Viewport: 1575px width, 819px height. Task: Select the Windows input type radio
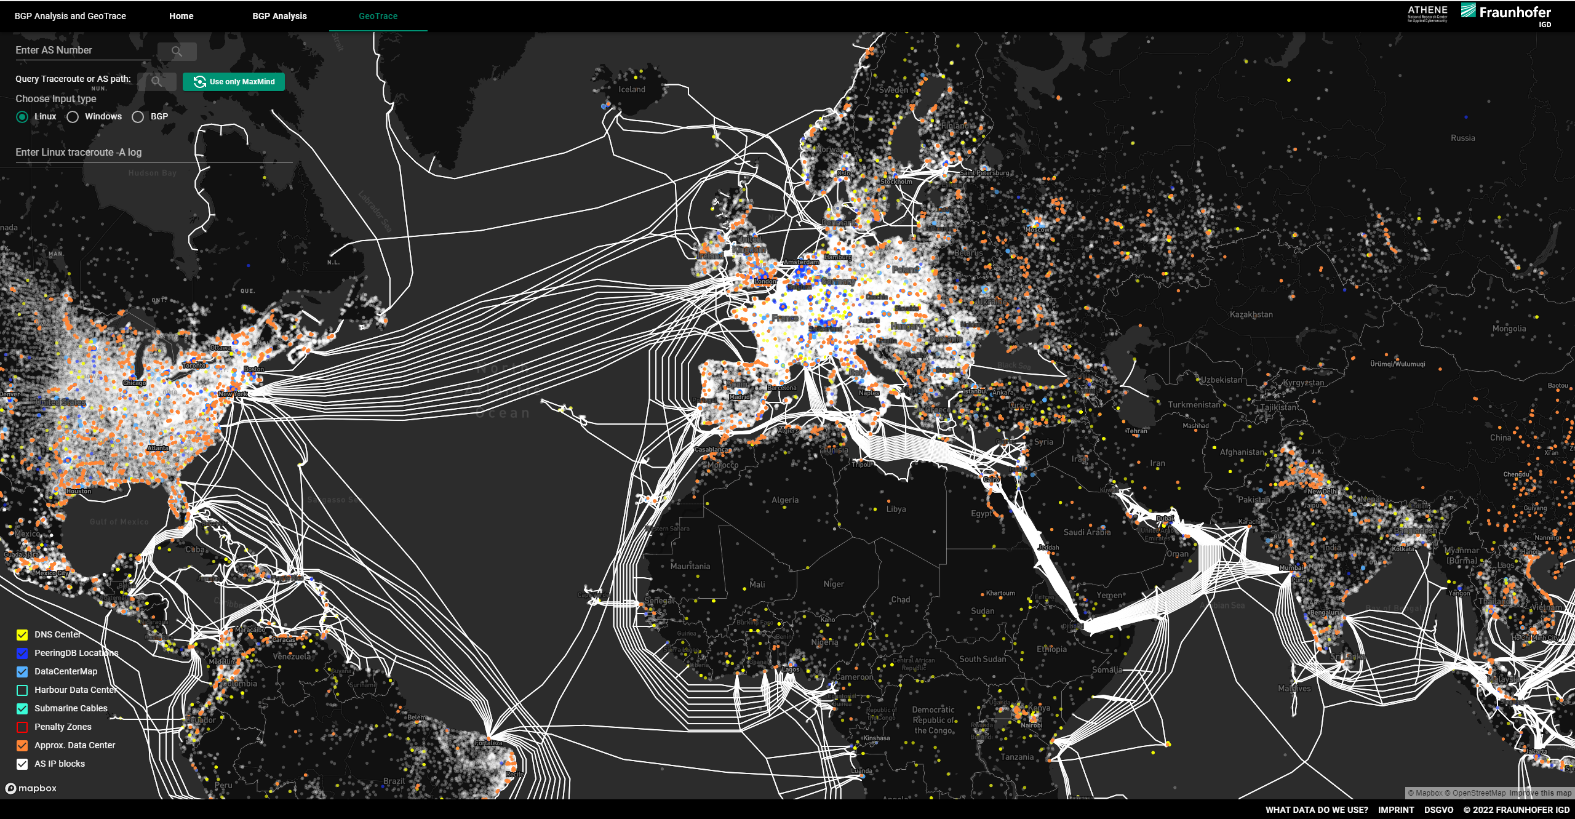pos(73,117)
